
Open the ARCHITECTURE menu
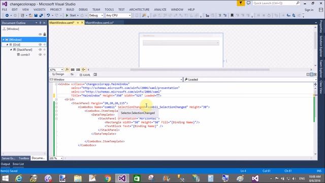[139, 10]
